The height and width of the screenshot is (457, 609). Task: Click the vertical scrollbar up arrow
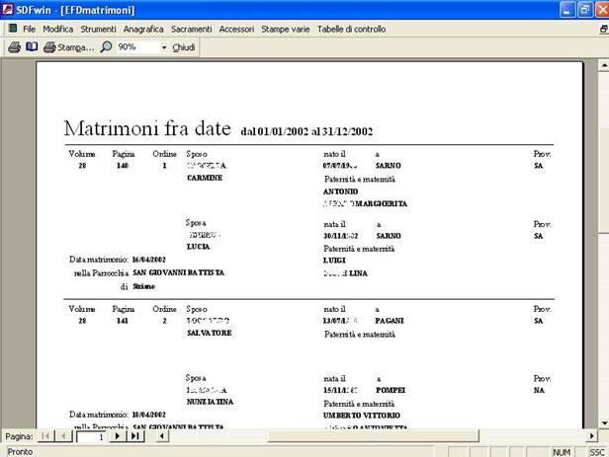[x=604, y=65]
